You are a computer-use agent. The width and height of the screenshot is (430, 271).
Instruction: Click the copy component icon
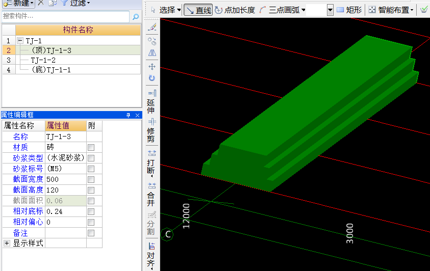(53, 3)
